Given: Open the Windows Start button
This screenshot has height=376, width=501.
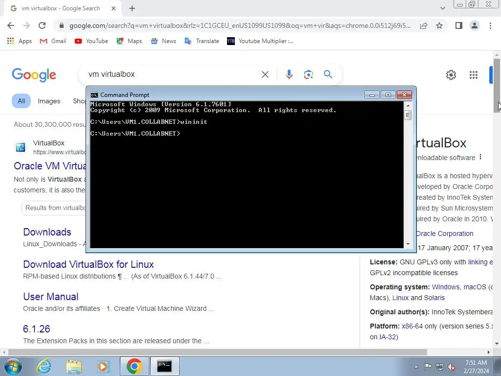Looking at the screenshot, I should 13,366.
